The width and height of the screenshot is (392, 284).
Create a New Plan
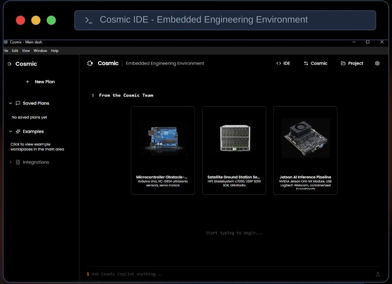40,82
